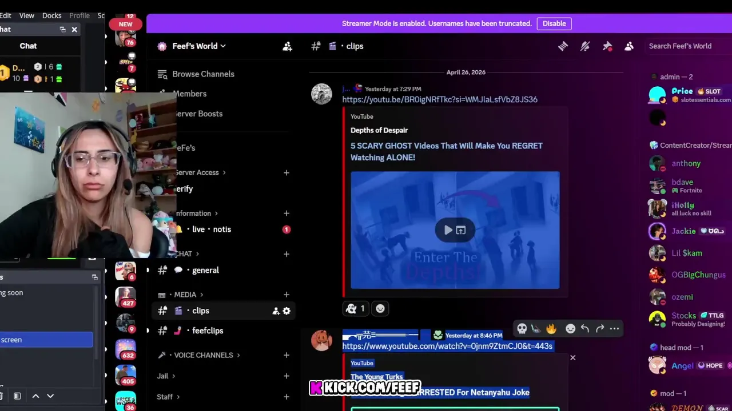Collapse the Server Access category

tap(199, 172)
